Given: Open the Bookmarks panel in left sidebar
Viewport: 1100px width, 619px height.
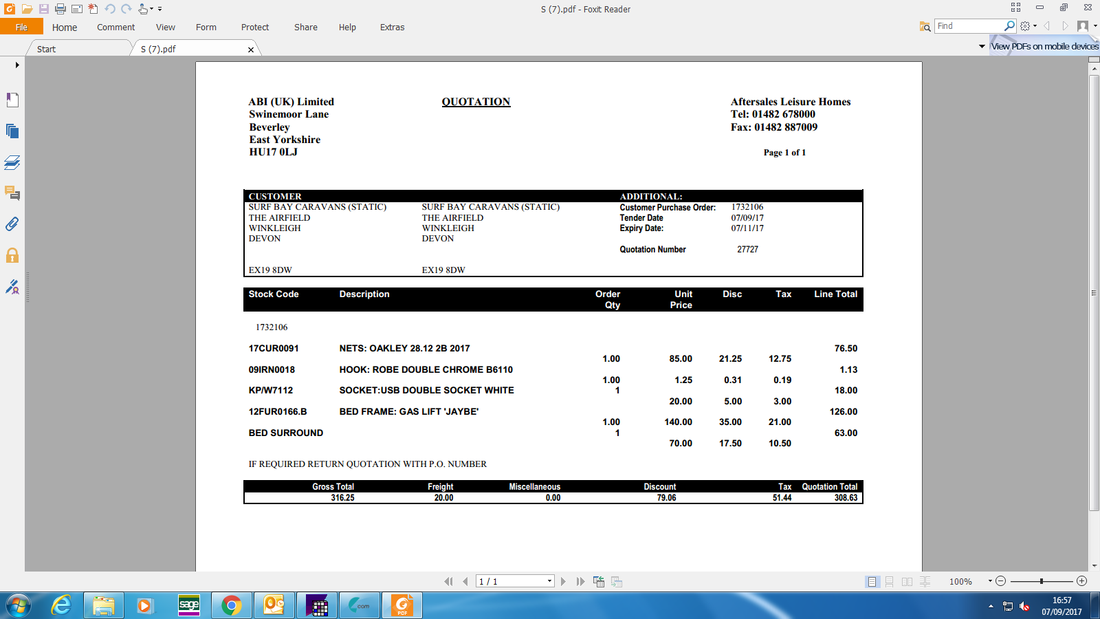Looking at the screenshot, I should 12,100.
